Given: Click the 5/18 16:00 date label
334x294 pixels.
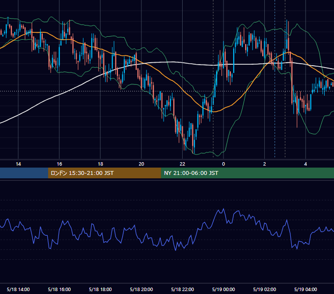Looking at the screenshot, I should tap(59, 289).
